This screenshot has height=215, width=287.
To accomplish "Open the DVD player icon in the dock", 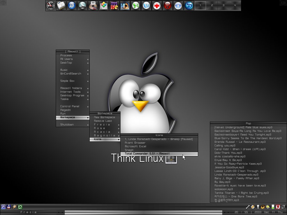I will (93, 6).
